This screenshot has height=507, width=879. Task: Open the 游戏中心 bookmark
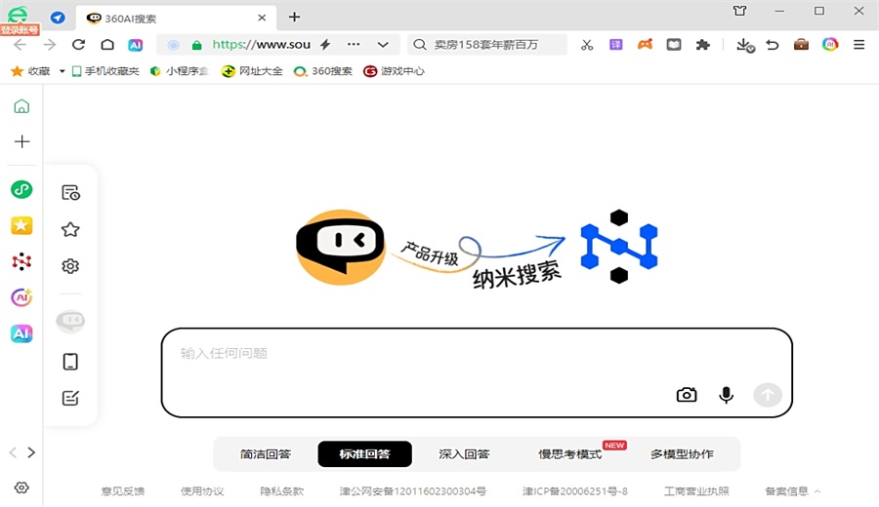tap(395, 71)
